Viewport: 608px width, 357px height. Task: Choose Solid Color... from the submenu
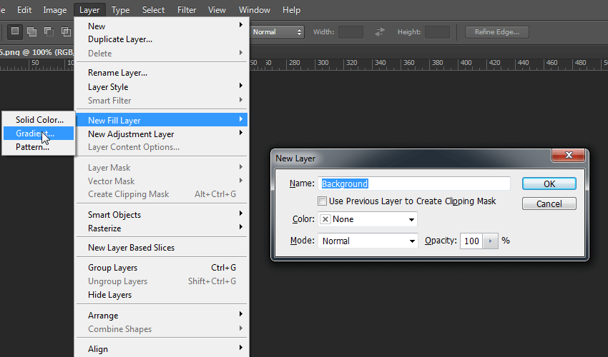coord(39,120)
